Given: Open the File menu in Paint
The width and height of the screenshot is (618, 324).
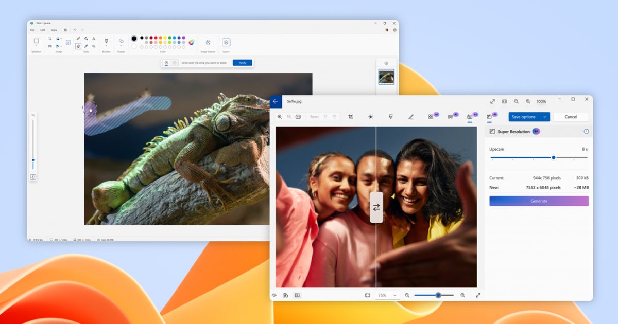Looking at the screenshot, I should [32, 30].
